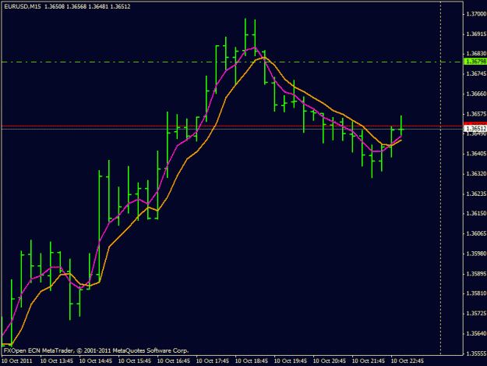Click the 1.35980 price axis label

[x=476, y=254]
